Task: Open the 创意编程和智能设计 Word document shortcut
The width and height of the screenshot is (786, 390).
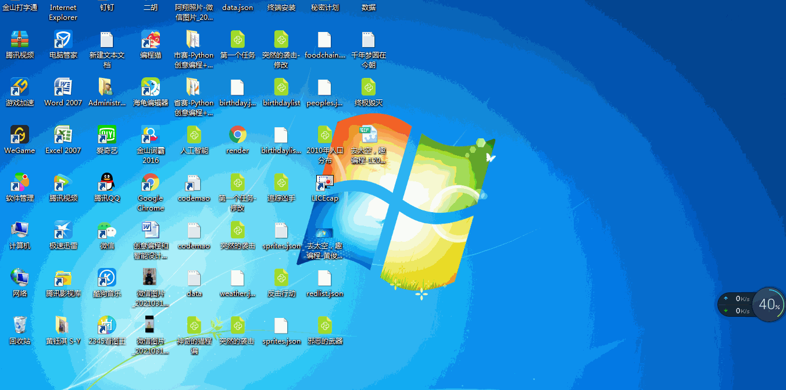Action: click(151, 230)
